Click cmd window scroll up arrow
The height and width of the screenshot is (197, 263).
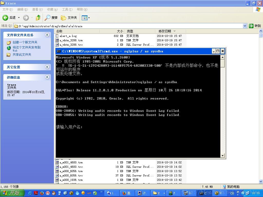(x=222, y=57)
